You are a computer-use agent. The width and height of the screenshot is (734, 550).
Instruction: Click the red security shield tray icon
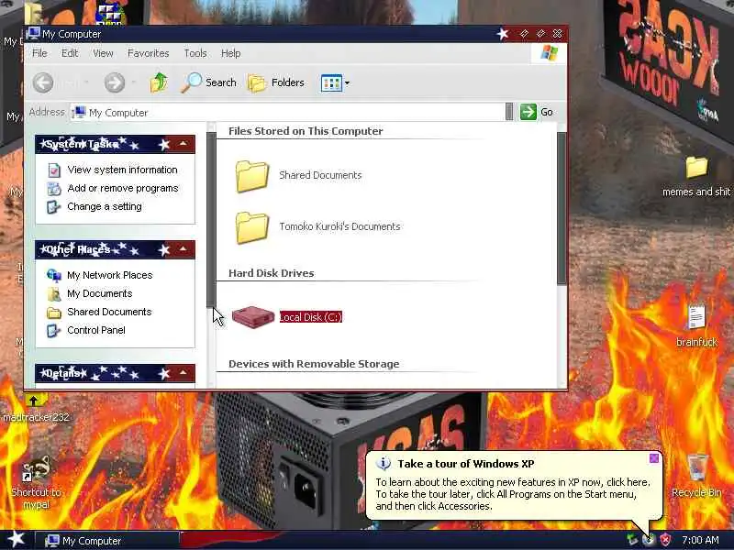tap(664, 540)
